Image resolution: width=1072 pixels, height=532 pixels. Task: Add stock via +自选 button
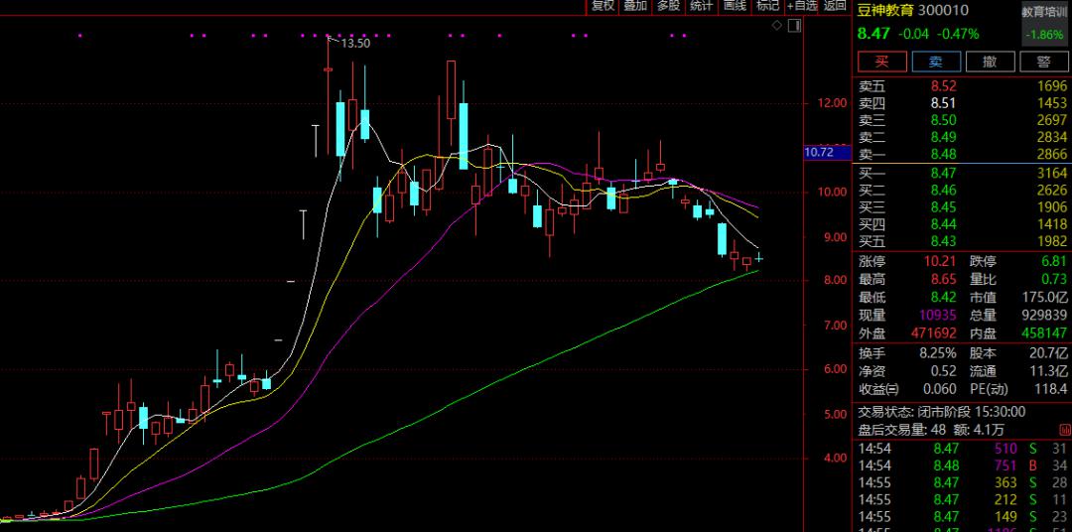tap(801, 6)
